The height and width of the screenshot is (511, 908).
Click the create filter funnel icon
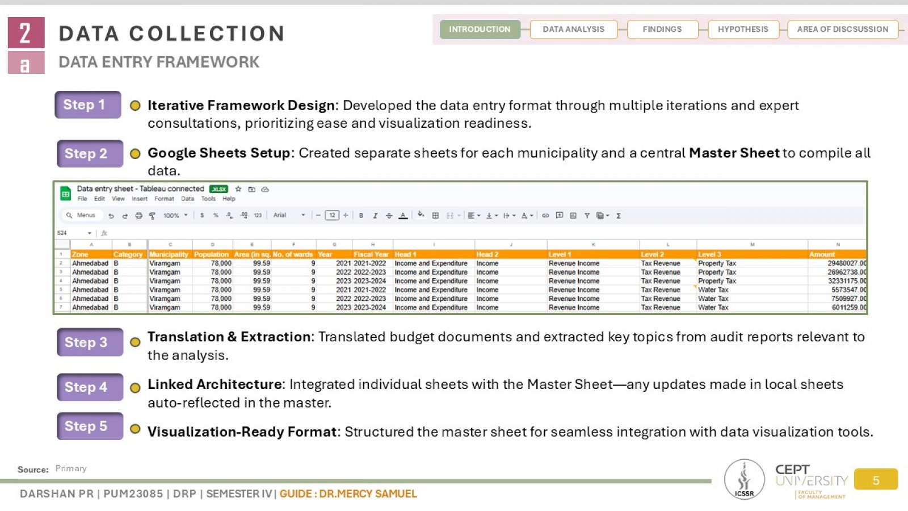click(x=587, y=216)
